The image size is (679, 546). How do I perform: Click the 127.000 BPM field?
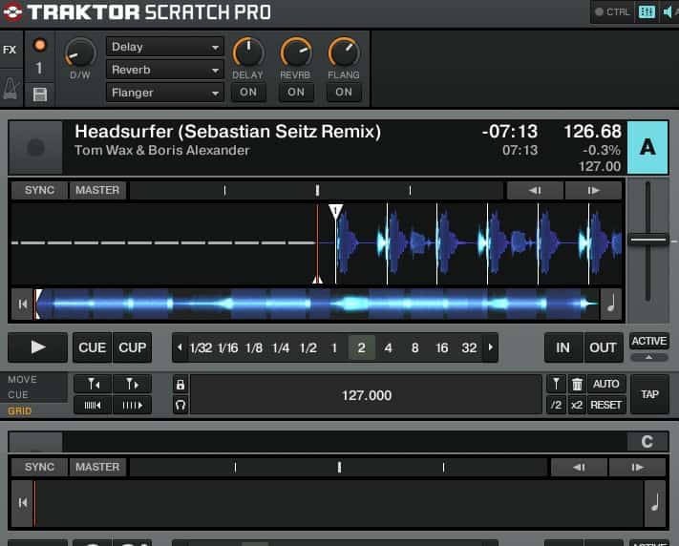(367, 395)
